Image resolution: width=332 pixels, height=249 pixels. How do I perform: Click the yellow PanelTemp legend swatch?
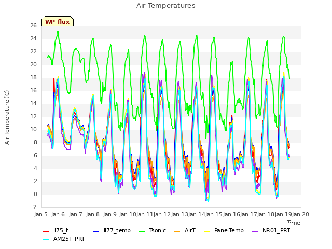(x=206, y=231)
